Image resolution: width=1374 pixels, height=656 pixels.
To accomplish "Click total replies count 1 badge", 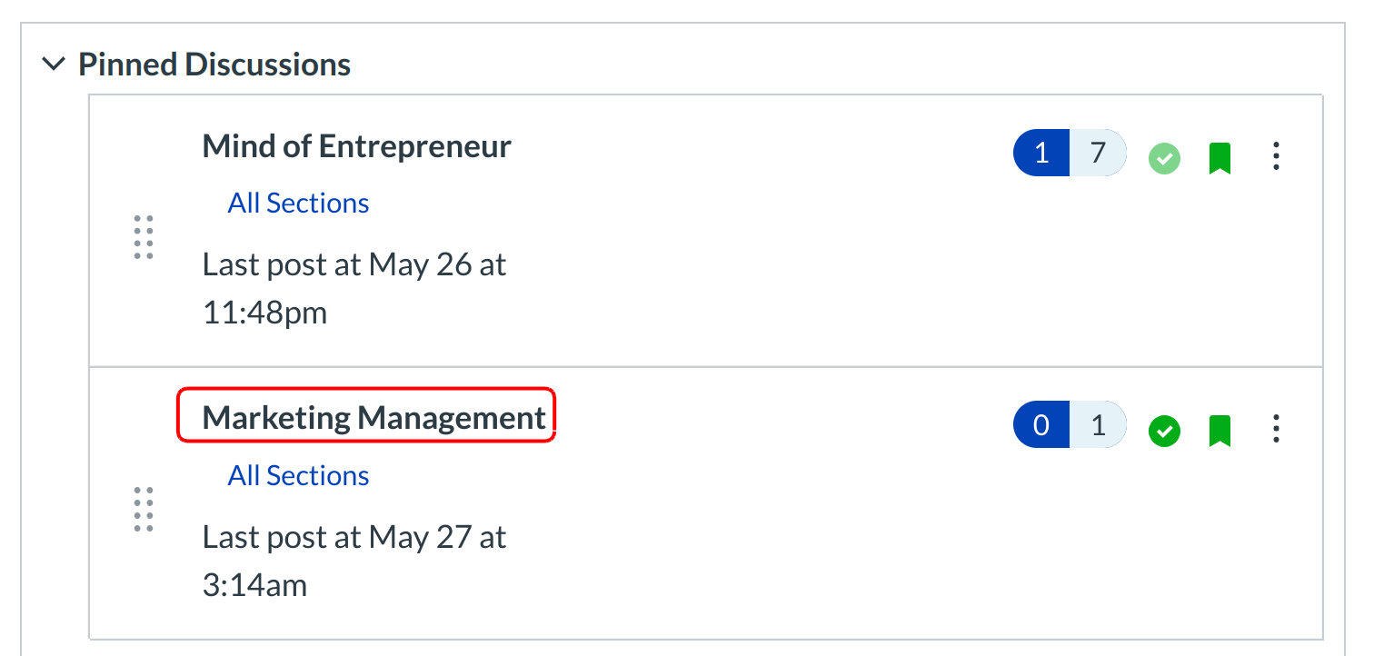I will point(1098,425).
